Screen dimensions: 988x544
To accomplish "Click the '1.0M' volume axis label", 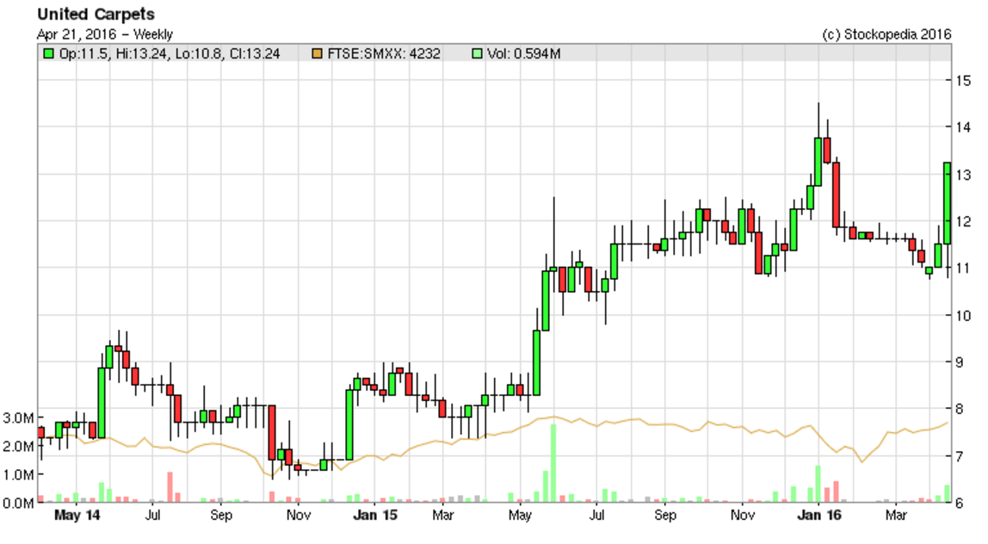I will point(18,474).
